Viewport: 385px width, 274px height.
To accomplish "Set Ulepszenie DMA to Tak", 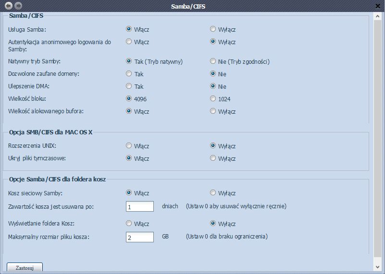I will (x=129, y=86).
